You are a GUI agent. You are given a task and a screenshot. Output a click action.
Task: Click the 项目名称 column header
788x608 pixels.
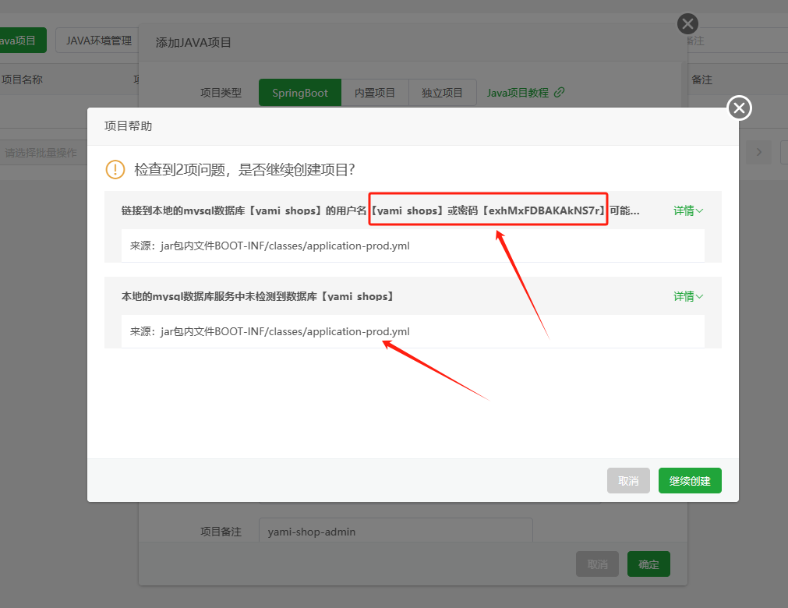click(22, 79)
